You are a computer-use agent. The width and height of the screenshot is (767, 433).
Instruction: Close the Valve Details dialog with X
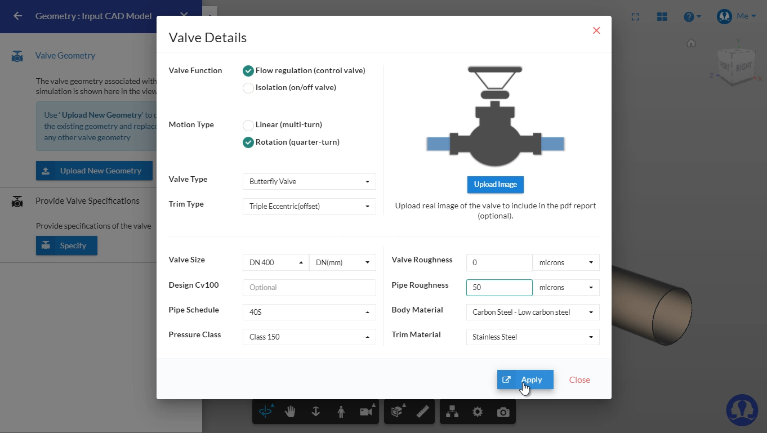pos(596,30)
